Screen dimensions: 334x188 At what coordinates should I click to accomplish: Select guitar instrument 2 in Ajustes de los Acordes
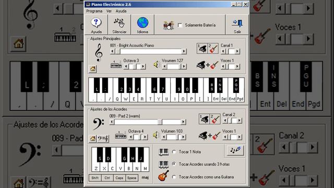point(214,119)
